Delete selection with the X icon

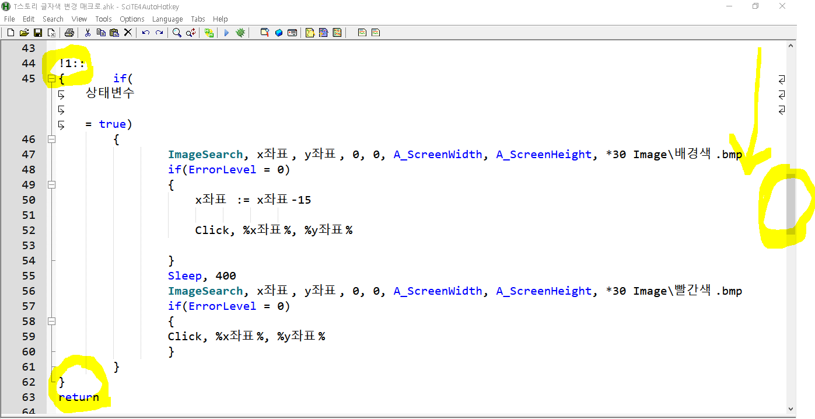pos(128,33)
